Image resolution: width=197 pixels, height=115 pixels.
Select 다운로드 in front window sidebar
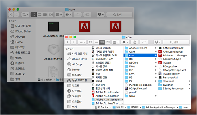pyautogui.click(x=78, y=91)
